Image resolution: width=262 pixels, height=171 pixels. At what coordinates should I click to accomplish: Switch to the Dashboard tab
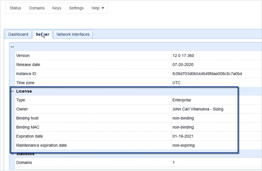pyautogui.click(x=18, y=34)
